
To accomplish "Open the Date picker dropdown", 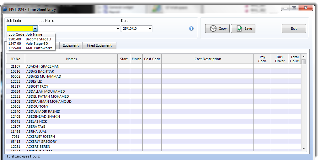I will [150, 29].
